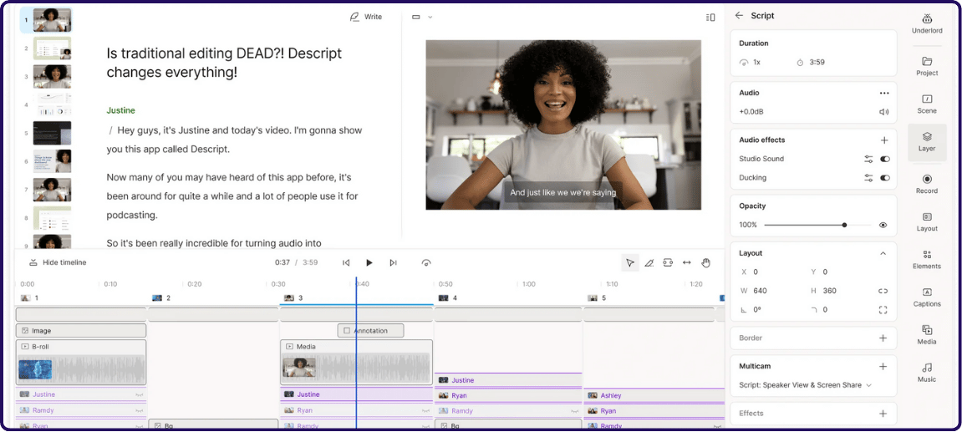The height and width of the screenshot is (432, 962).
Task: Click the Justine speaker label
Action: click(x=121, y=110)
